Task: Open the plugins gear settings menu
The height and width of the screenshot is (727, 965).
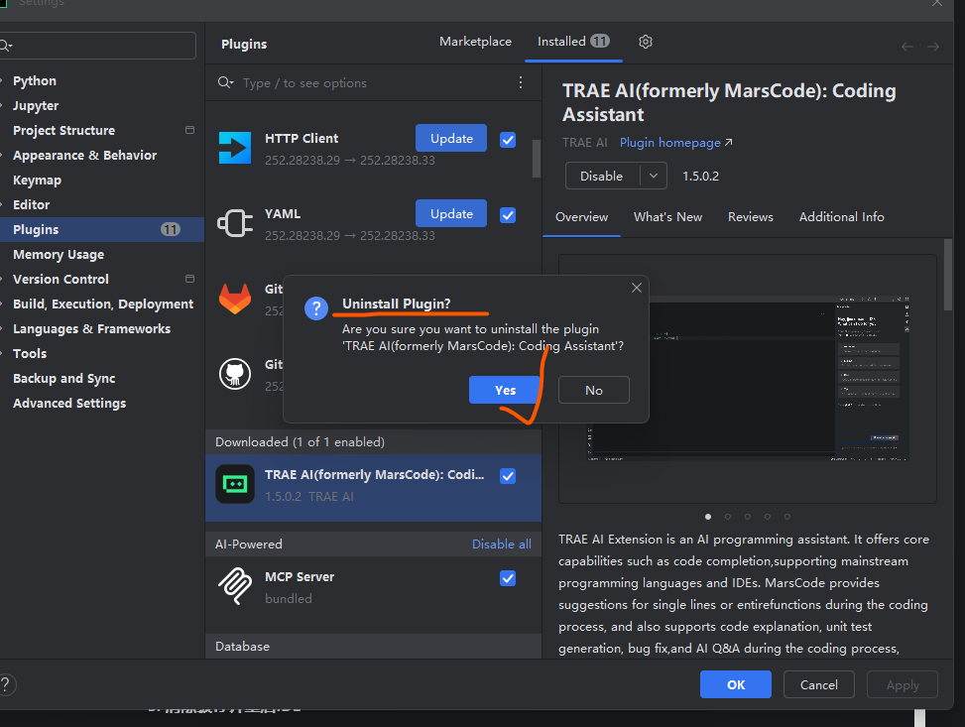Action: [645, 42]
